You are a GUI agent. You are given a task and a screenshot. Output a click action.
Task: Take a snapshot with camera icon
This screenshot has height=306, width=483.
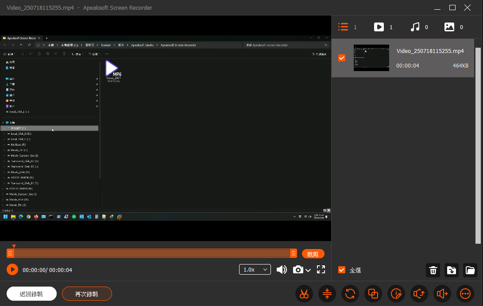coord(298,270)
